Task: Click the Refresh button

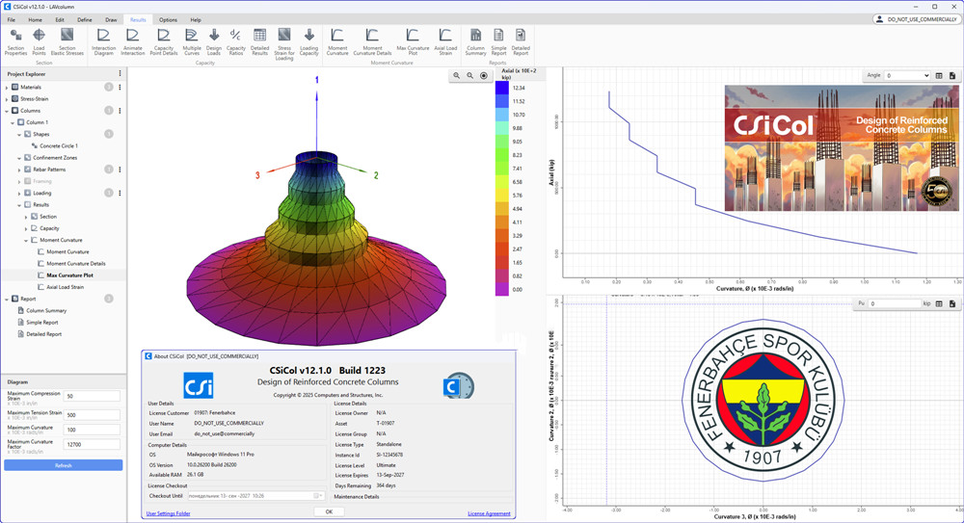Action: coord(64,465)
